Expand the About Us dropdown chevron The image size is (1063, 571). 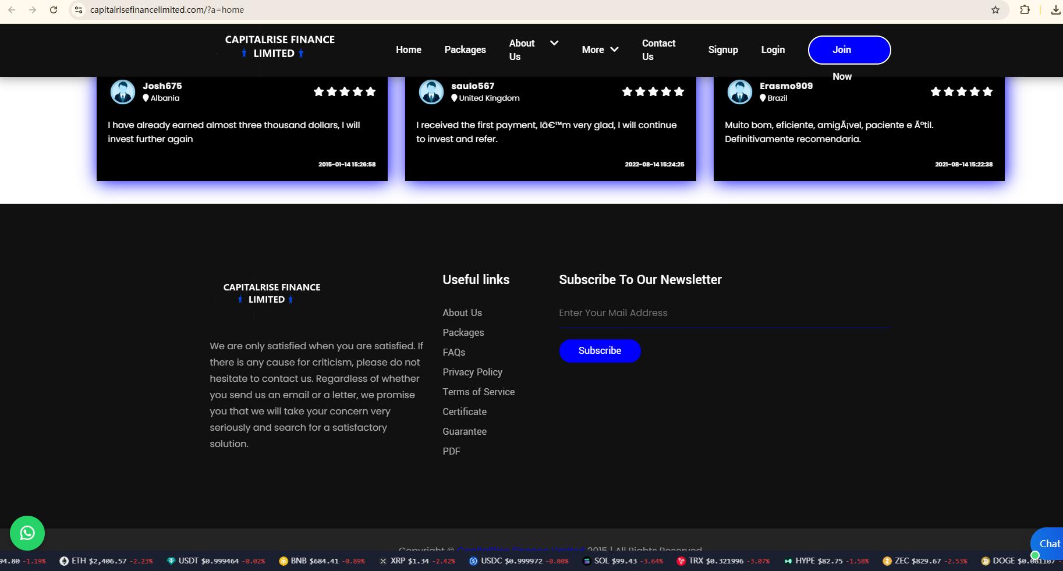coord(554,43)
